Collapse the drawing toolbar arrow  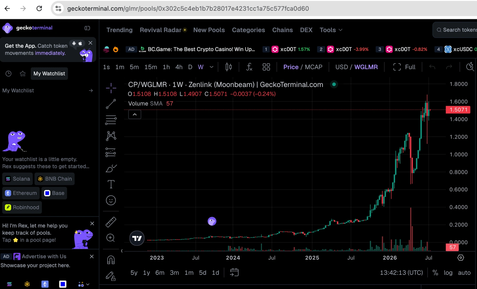tap(122, 251)
